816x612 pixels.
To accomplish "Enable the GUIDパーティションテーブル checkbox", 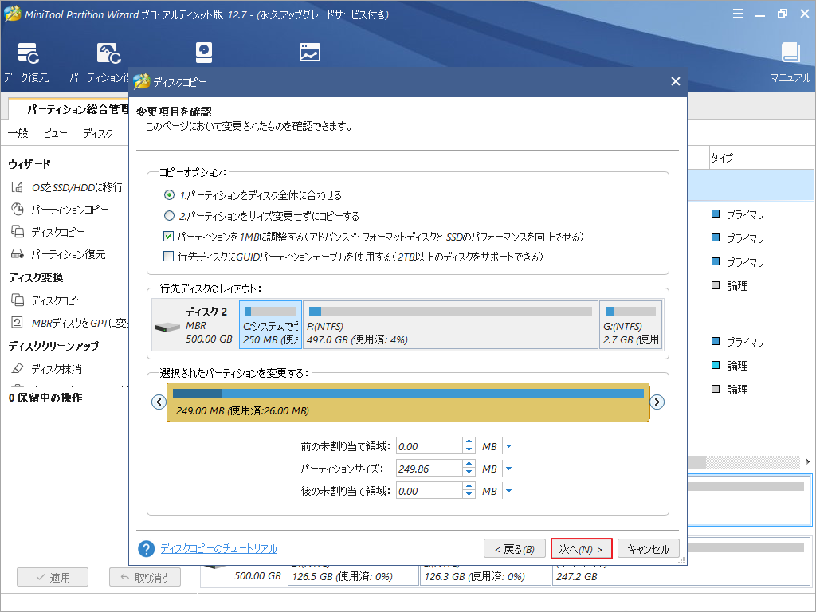I will click(170, 255).
